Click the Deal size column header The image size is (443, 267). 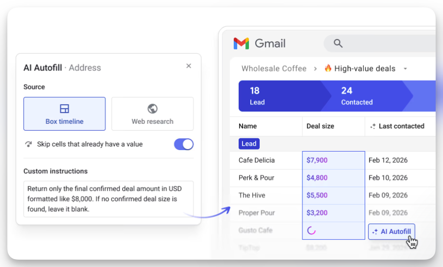pyautogui.click(x=320, y=126)
